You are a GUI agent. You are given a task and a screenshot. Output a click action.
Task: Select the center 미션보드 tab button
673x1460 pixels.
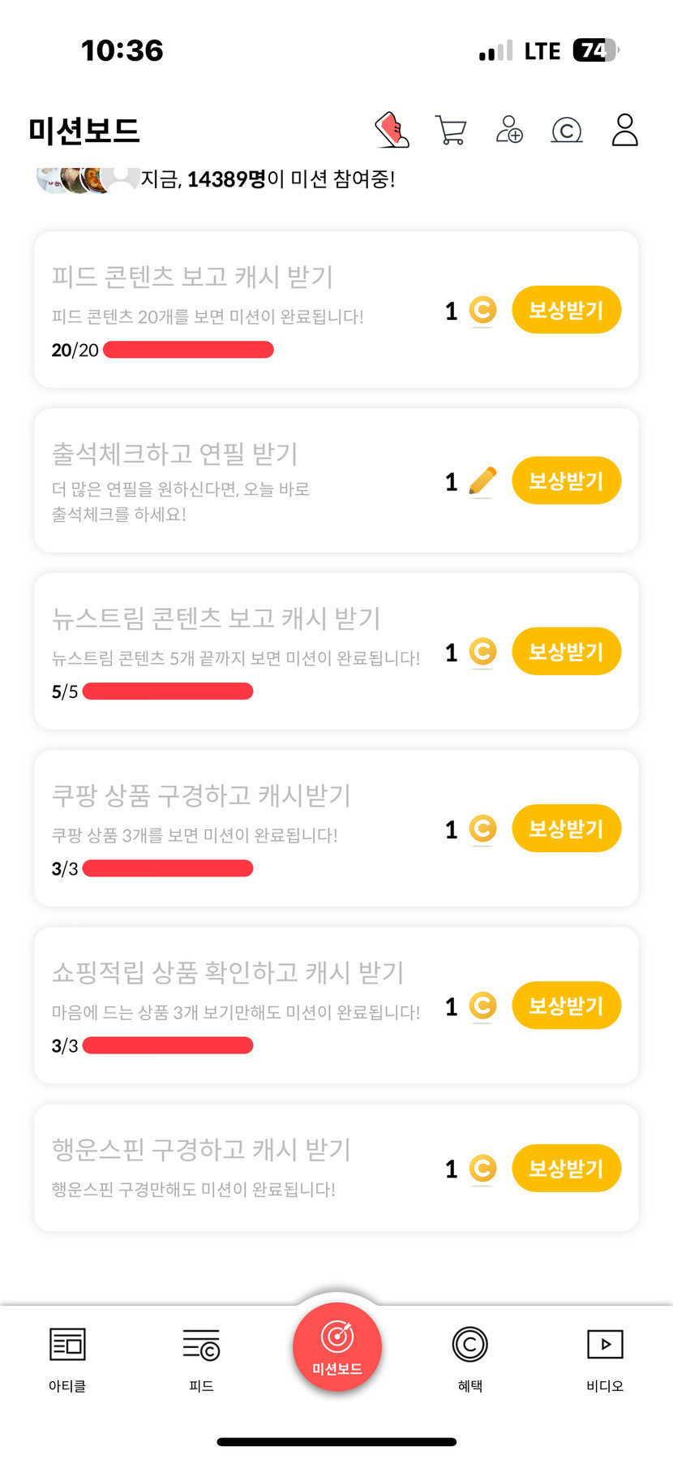click(337, 1346)
